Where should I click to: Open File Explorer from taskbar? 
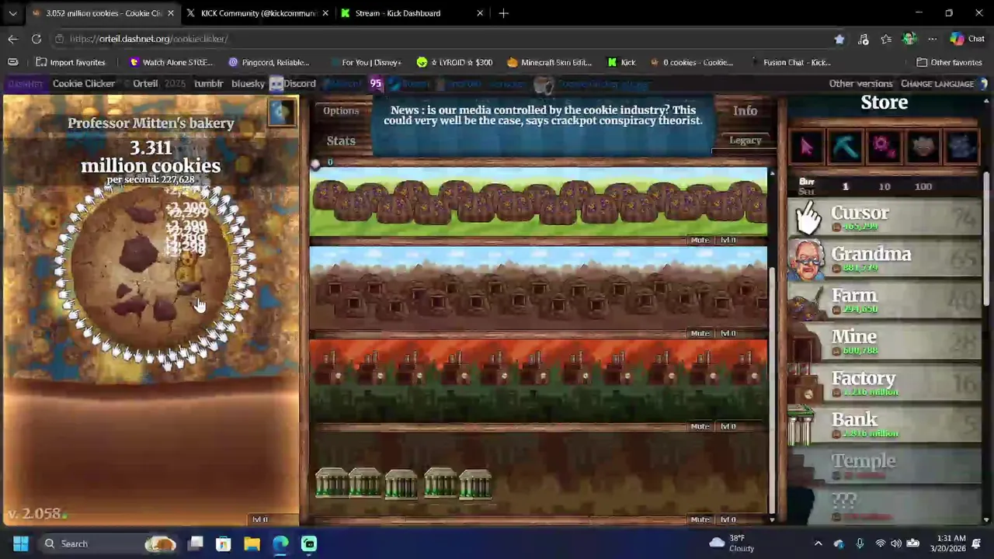252,543
